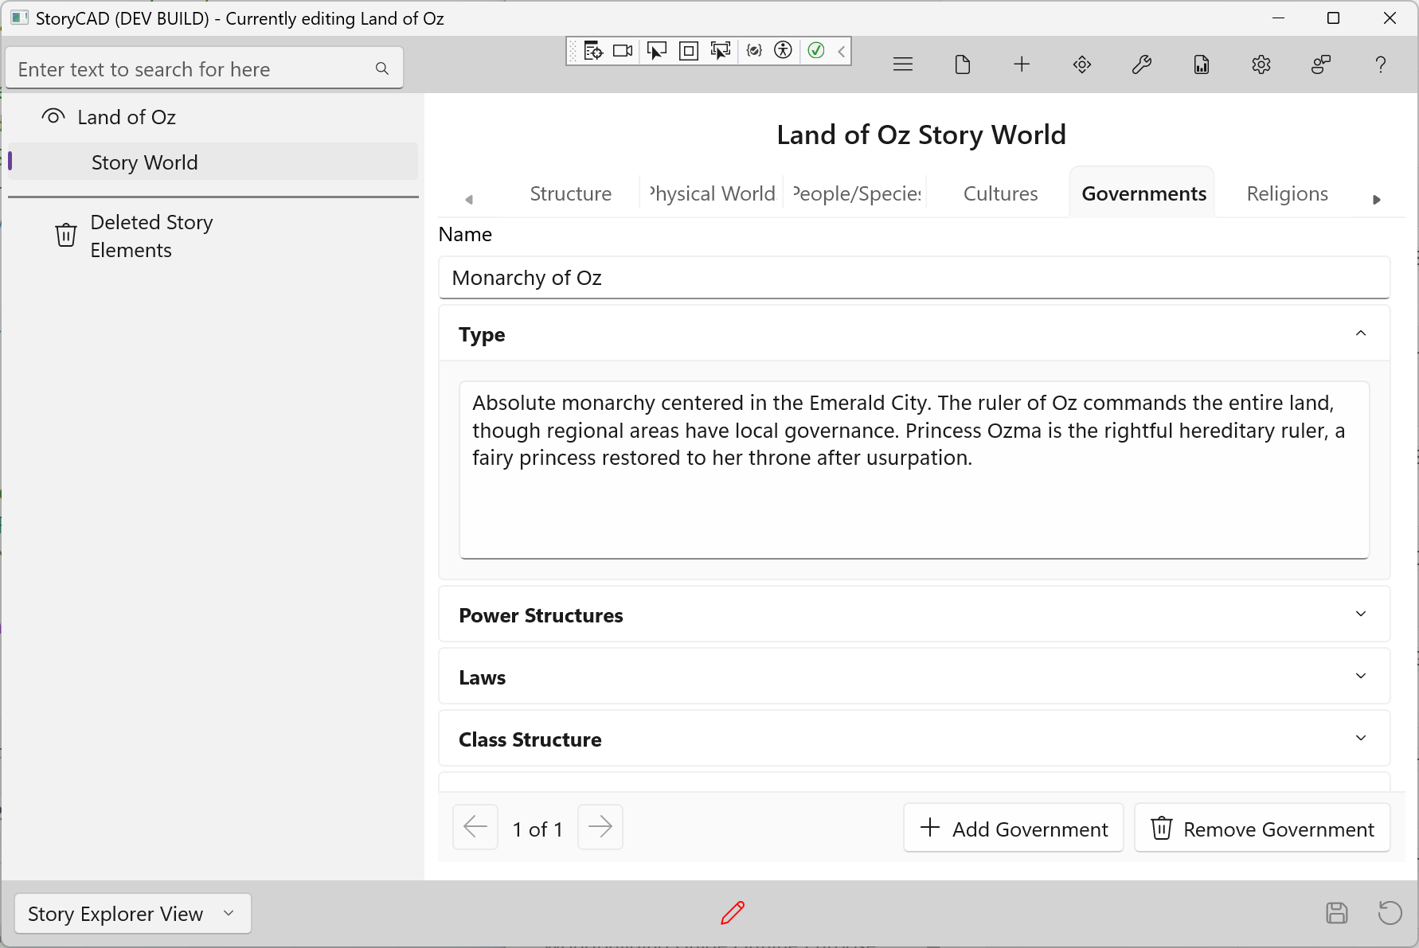Viewport: 1419px width, 948px height.
Task: Click the question mark Help icon
Action: pos(1380,64)
